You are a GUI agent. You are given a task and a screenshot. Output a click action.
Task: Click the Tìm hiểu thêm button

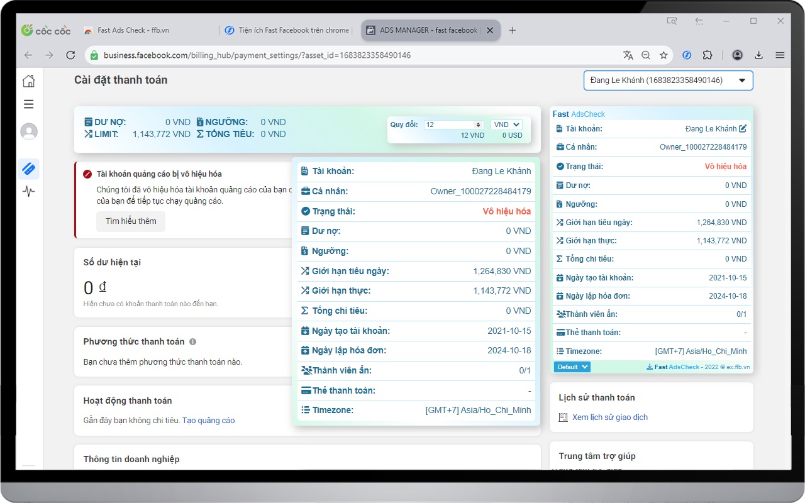(x=131, y=221)
